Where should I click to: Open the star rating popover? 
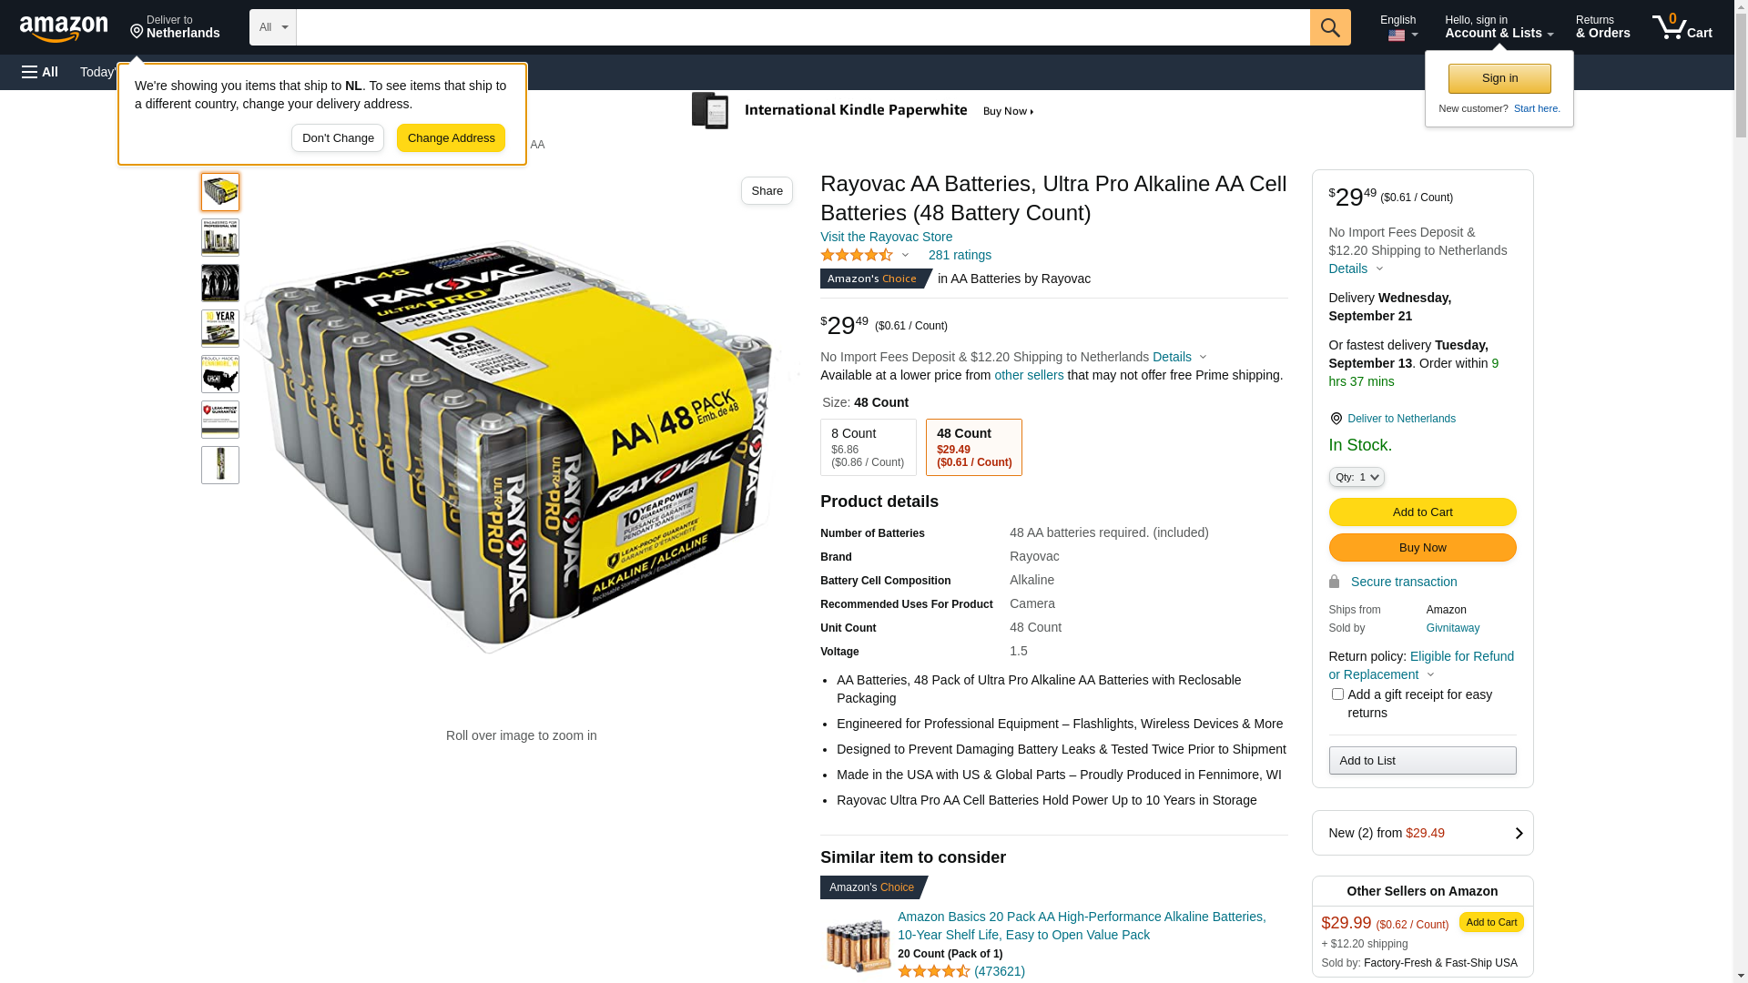tap(865, 256)
